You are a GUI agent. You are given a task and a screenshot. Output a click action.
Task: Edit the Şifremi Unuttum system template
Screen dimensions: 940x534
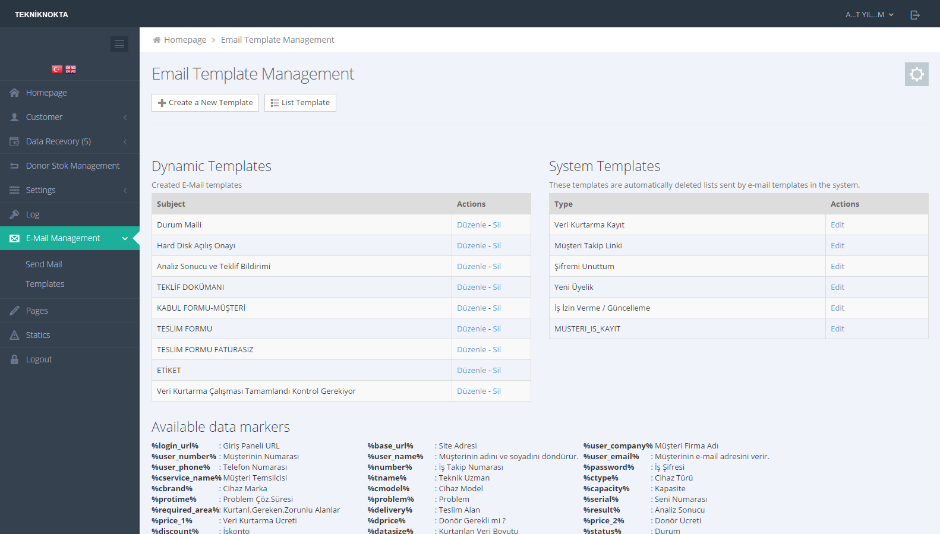pyautogui.click(x=837, y=267)
